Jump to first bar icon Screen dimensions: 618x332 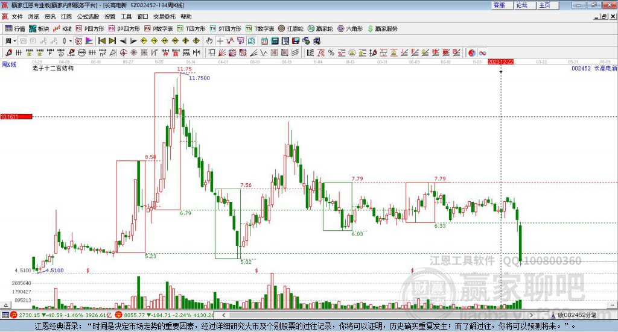click(101, 41)
